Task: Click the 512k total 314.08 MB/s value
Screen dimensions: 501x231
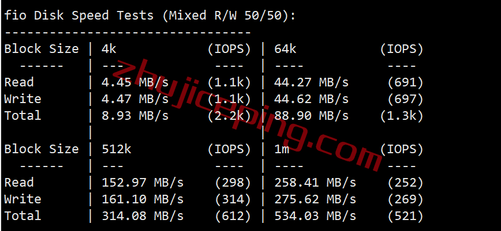Action: pos(143,215)
